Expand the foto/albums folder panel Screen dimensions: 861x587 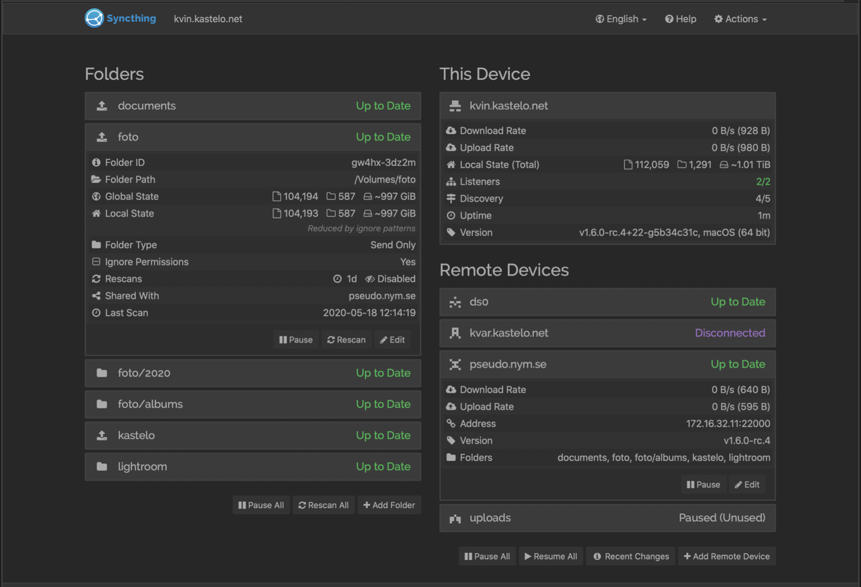click(253, 404)
